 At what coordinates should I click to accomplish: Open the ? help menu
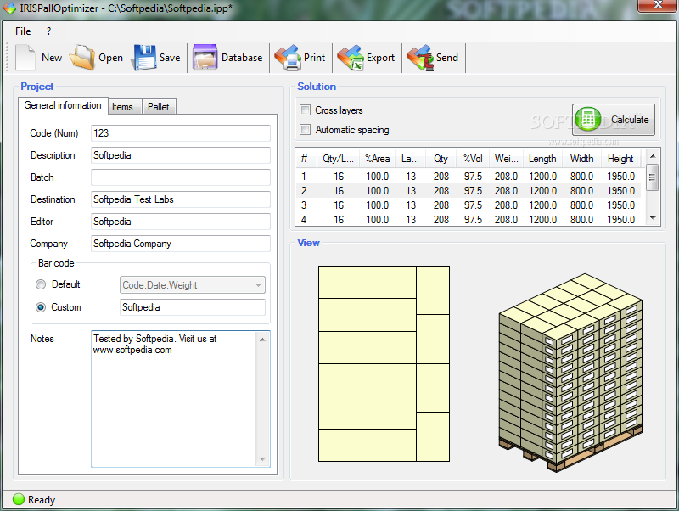click(x=49, y=31)
